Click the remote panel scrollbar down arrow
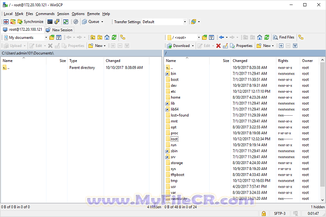Viewport: 326px width, 217px height. (x=322, y=200)
